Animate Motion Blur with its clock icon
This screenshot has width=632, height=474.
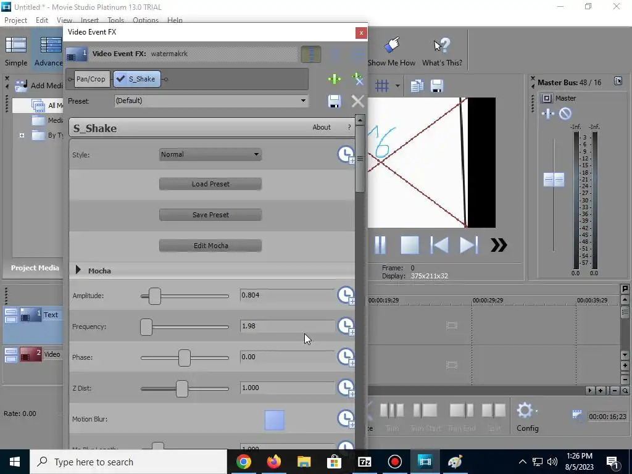coord(346,419)
